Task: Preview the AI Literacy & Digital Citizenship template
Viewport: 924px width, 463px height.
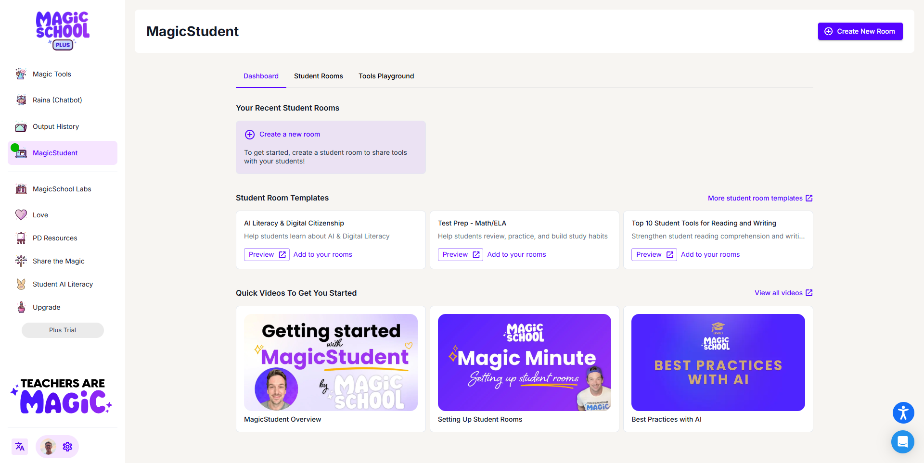Action: [267, 254]
